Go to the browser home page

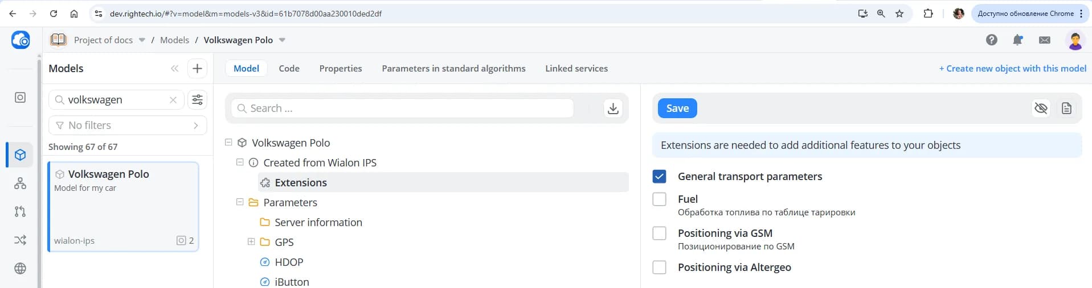(74, 14)
